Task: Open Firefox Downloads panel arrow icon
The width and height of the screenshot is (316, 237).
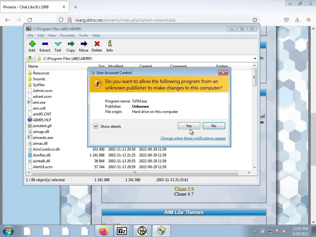Action: [297, 20]
